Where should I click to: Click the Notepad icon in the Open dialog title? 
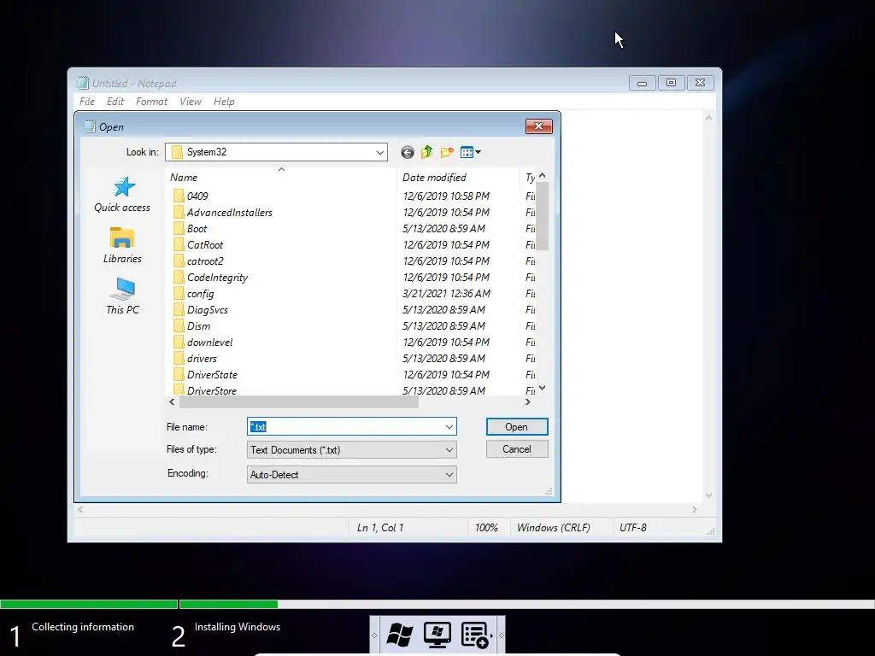tap(89, 126)
